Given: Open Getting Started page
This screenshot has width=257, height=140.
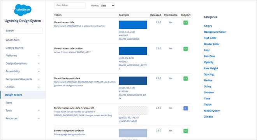Looking at the screenshot, I should click(x=14, y=48).
